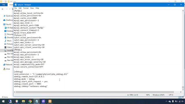185x104 pixels.
Task: Click mysql.default_port=3306 line
Action: pos(26,25)
